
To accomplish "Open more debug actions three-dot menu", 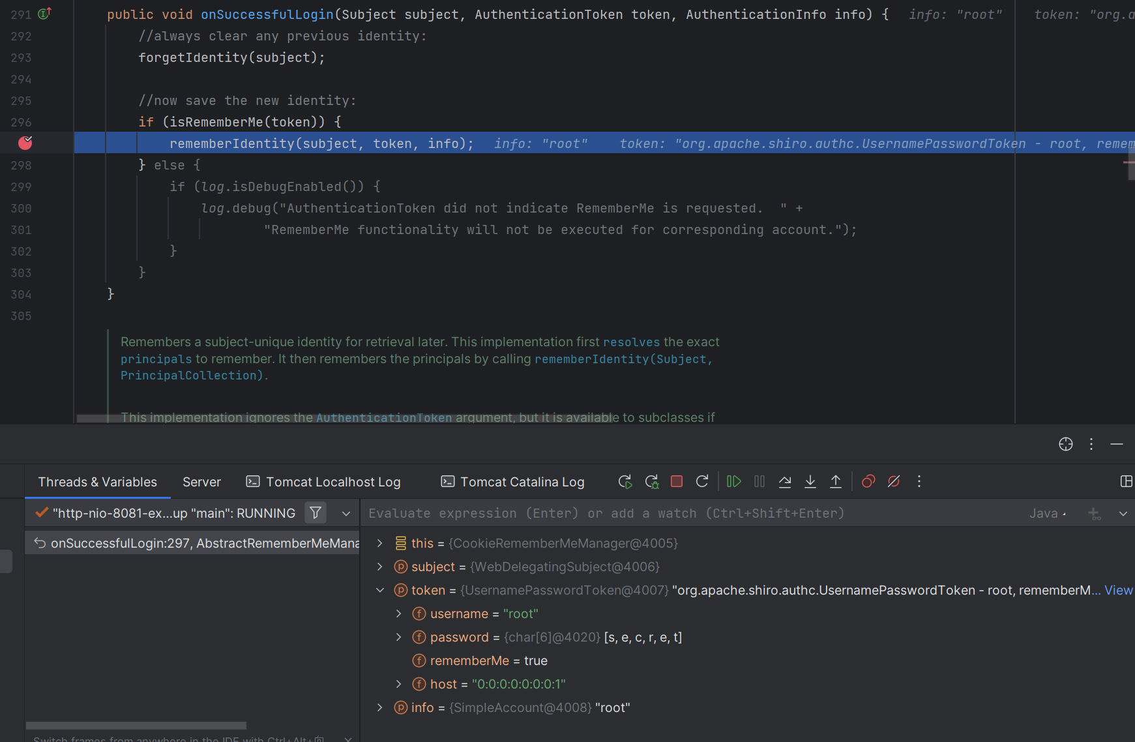I will click(919, 482).
